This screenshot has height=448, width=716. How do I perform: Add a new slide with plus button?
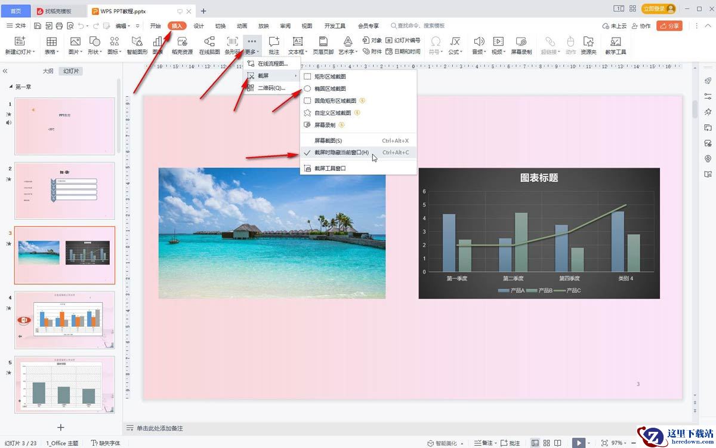(x=60, y=427)
